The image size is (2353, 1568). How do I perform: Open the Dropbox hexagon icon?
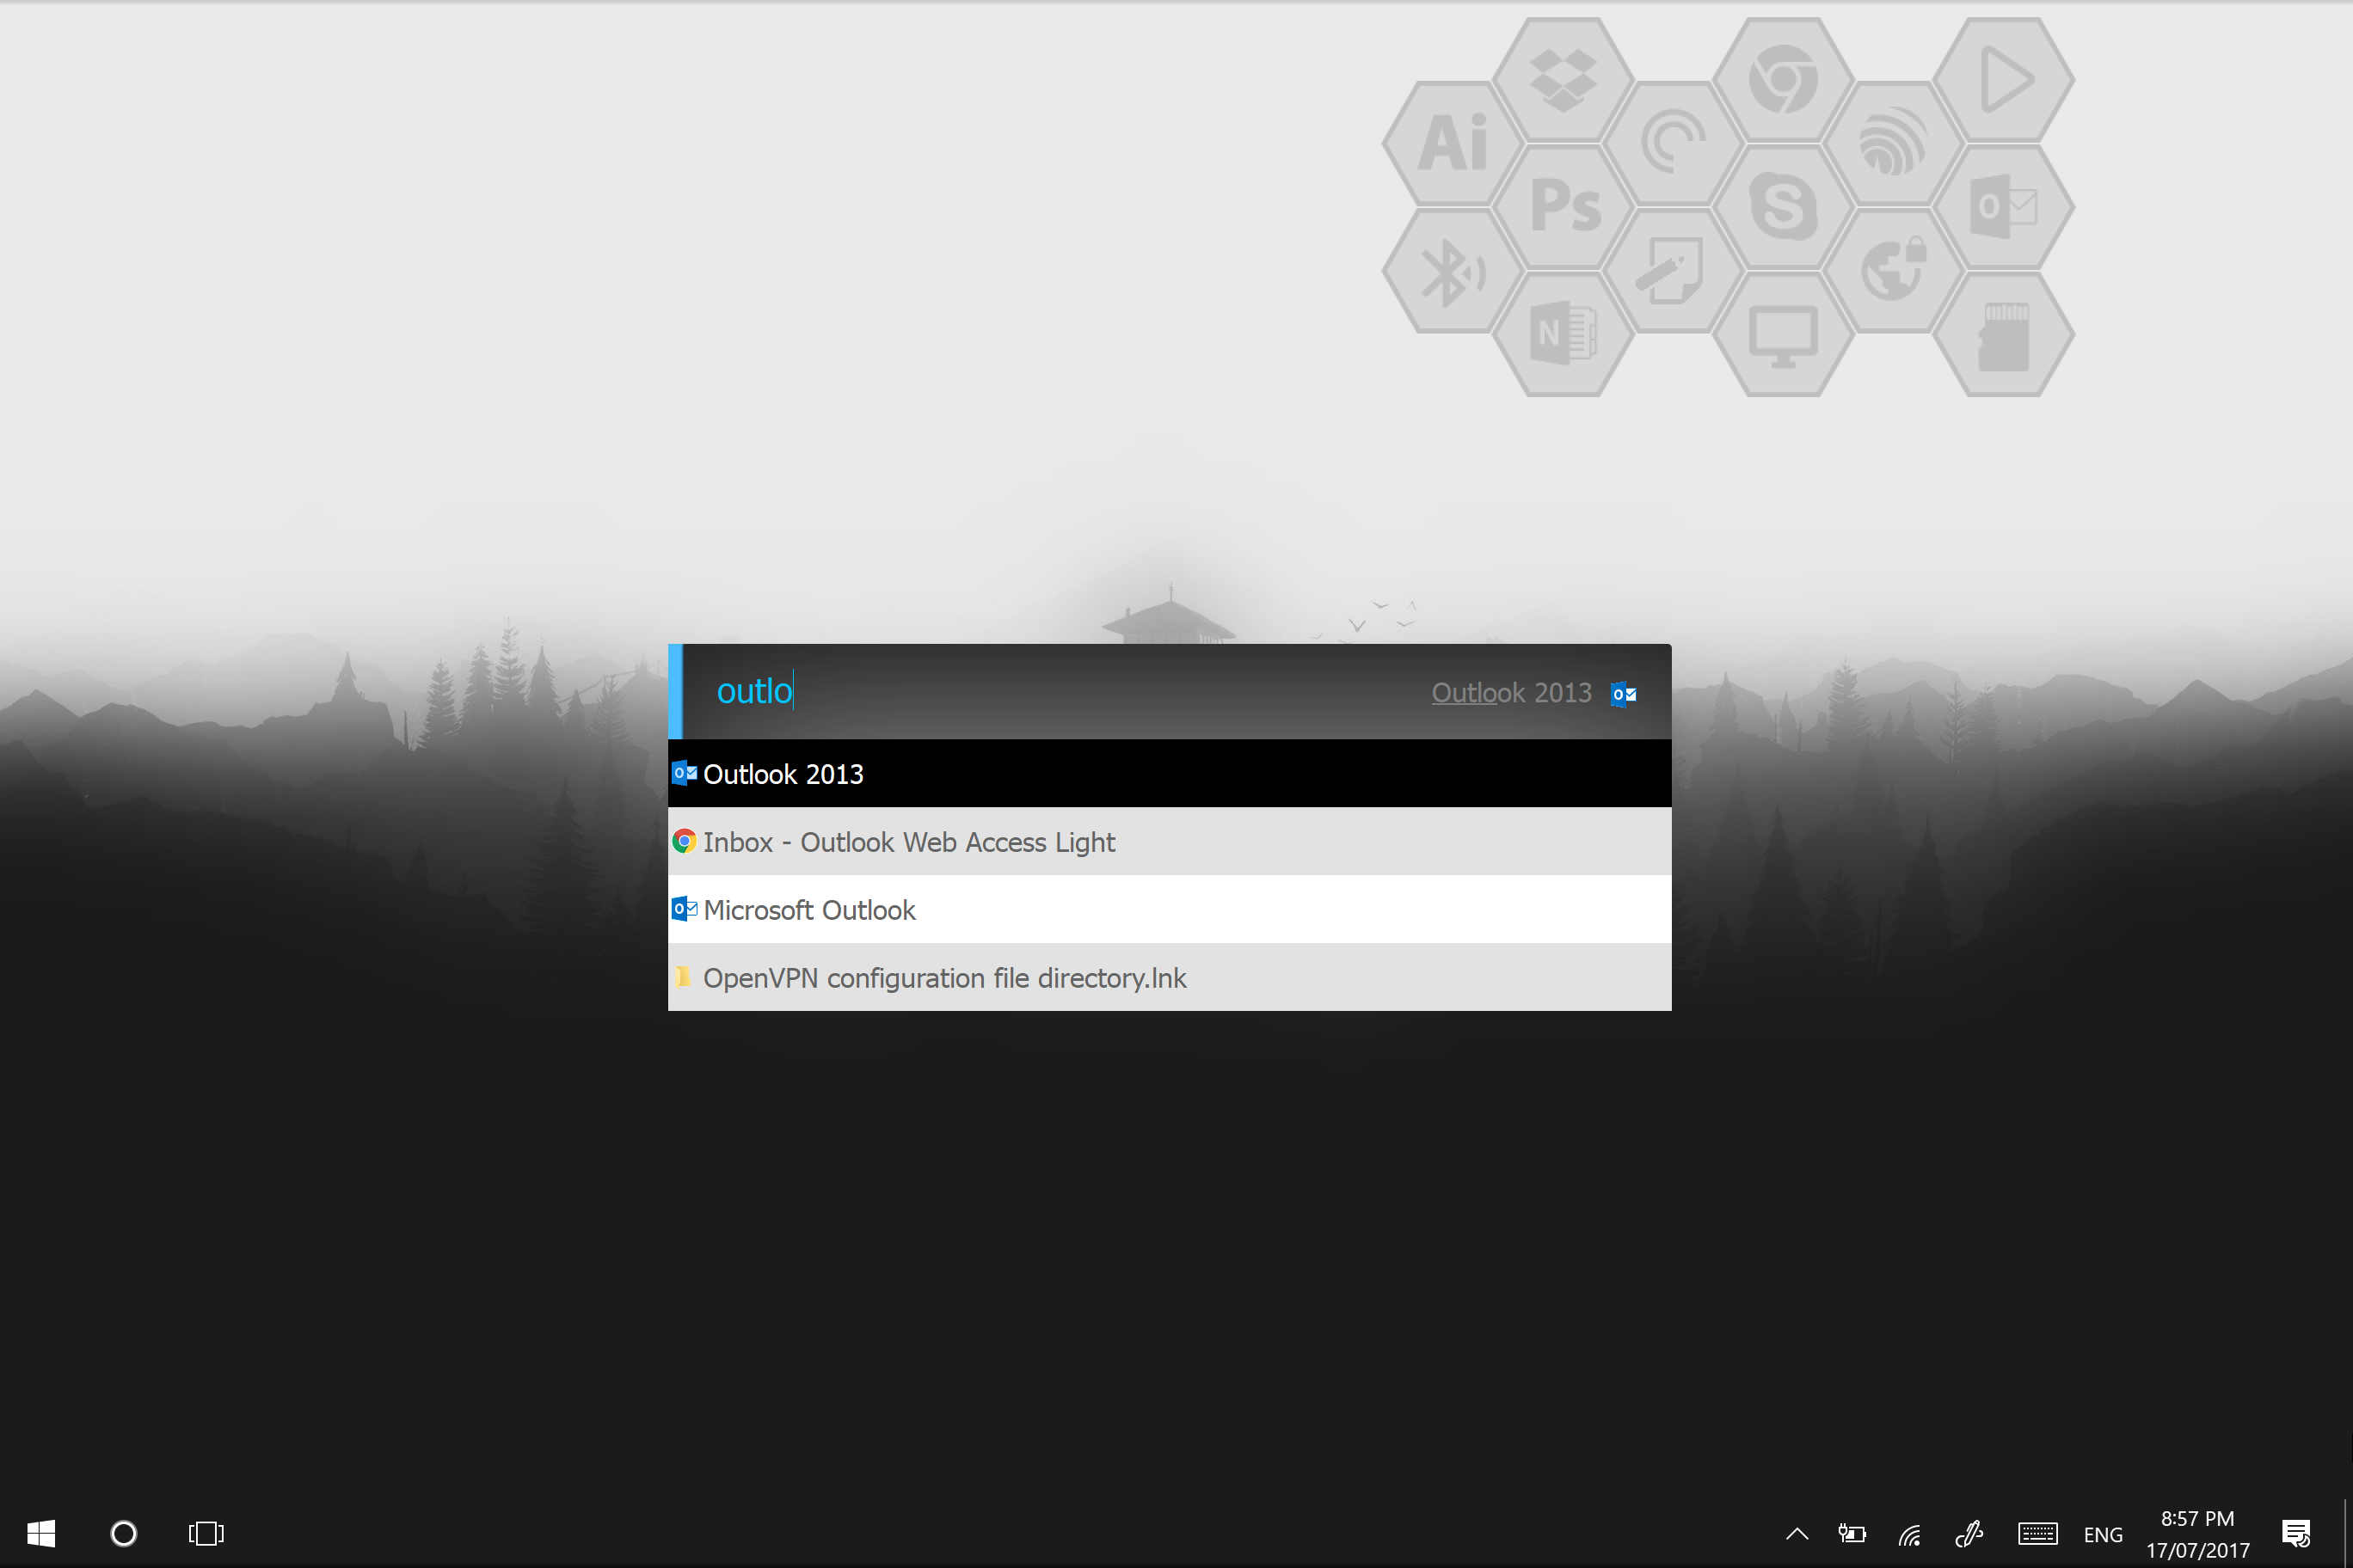coord(1563,79)
